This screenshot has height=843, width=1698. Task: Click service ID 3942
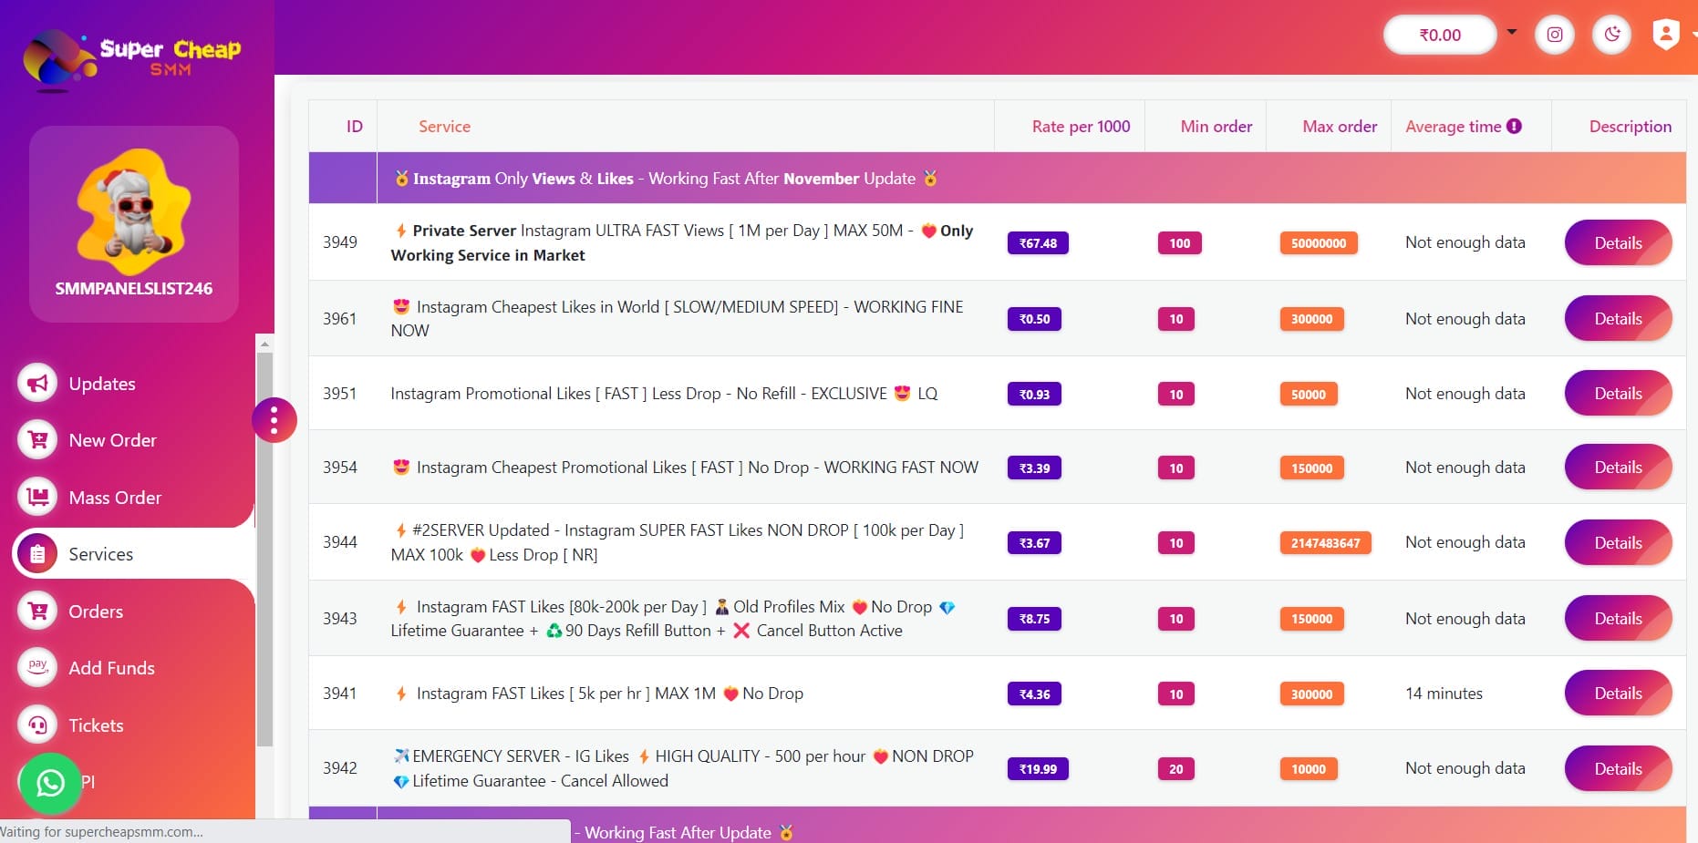coord(340,768)
